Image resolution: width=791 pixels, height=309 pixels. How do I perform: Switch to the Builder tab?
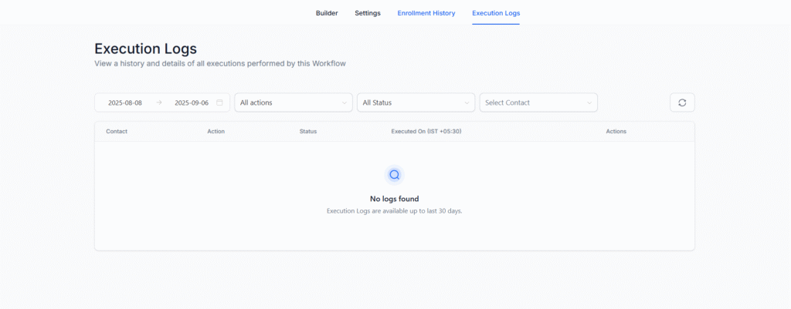point(327,13)
